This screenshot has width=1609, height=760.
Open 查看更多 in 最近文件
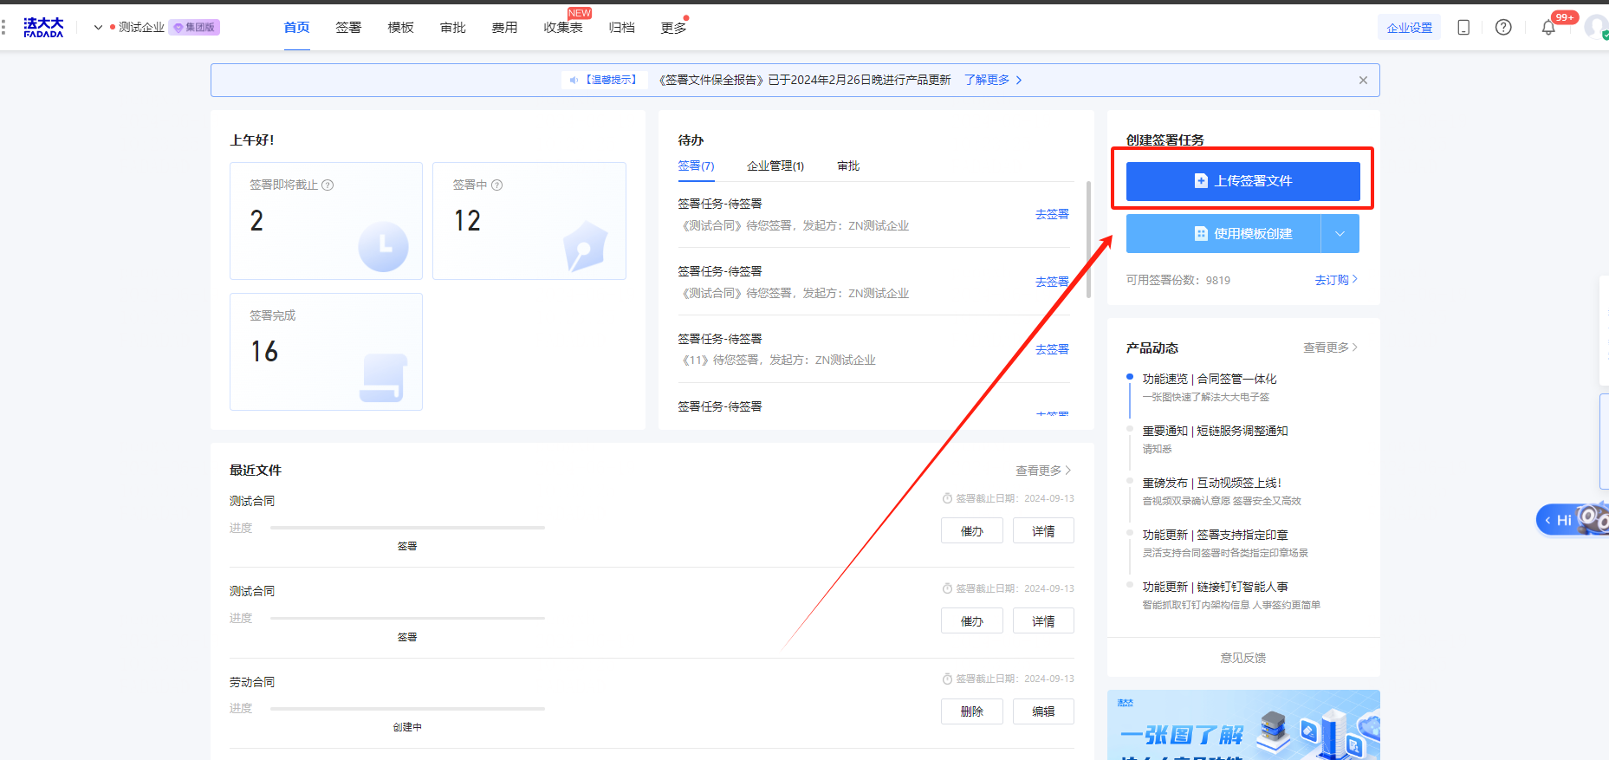(x=1043, y=471)
